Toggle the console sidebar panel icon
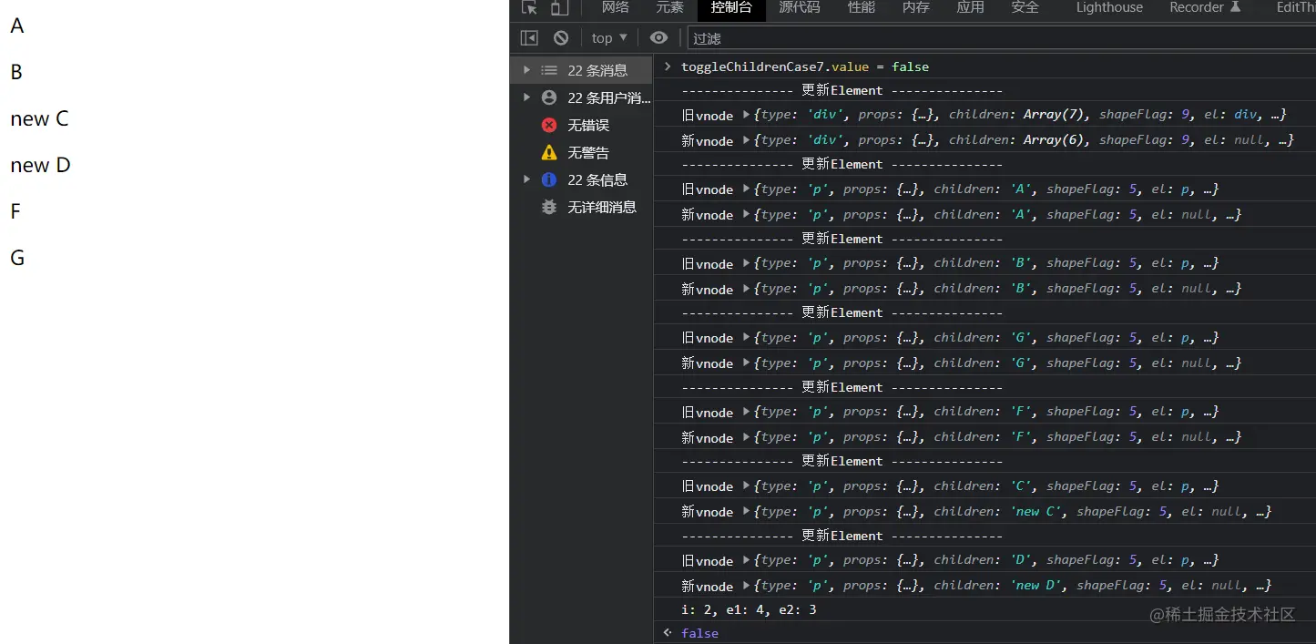Image resolution: width=1316 pixels, height=644 pixels. coord(529,37)
